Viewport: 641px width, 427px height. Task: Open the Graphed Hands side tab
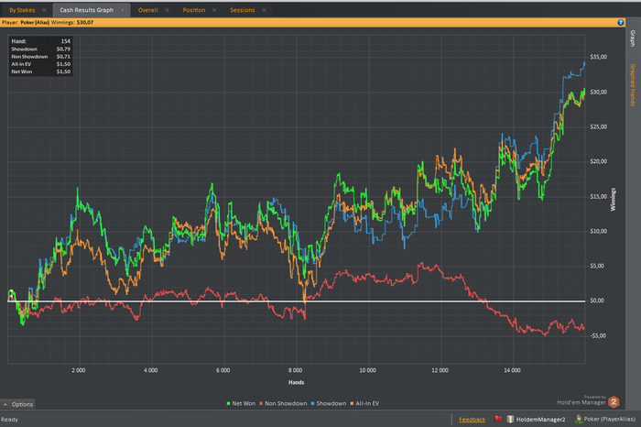[x=633, y=84]
